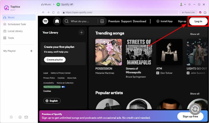The image size is (209, 123).
Task: Open the user account dropdown
Action: point(183,4)
